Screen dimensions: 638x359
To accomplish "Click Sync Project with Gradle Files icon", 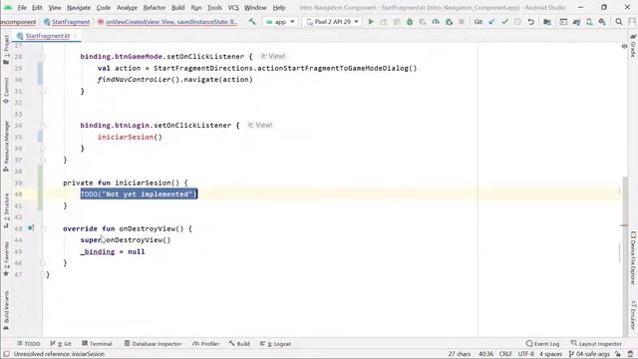I will pos(576,22).
